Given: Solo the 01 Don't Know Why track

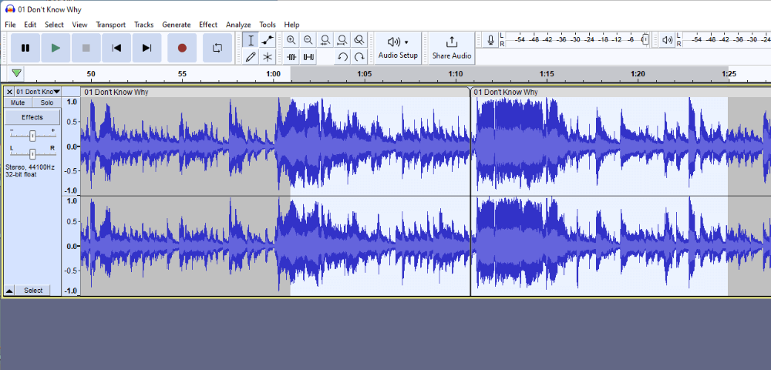Looking at the screenshot, I should tap(47, 103).
